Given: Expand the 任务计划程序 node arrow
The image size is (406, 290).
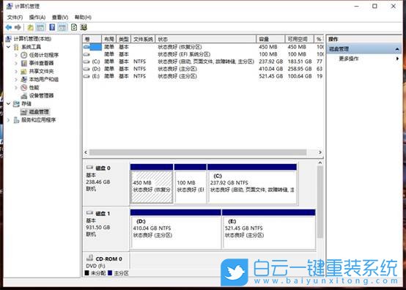Looking at the screenshot, I should [x=16, y=55].
